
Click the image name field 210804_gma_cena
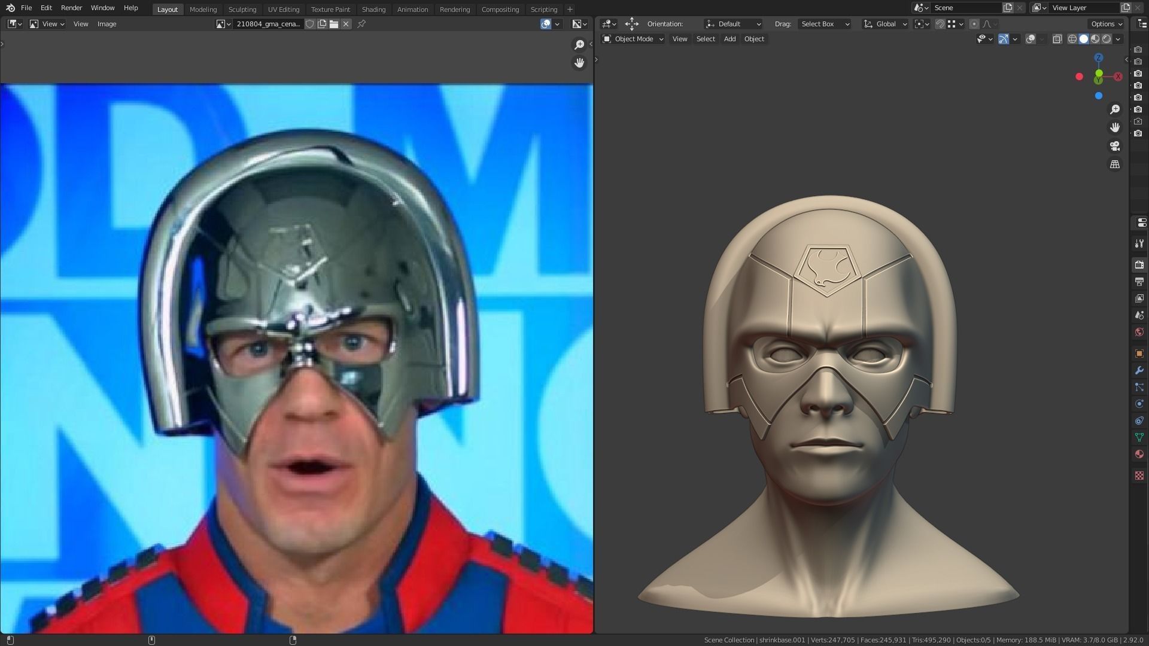(x=268, y=24)
